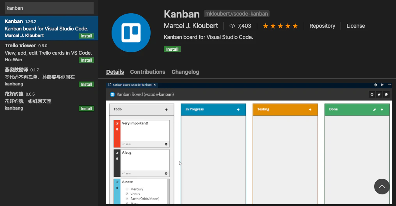Click the 7,403 download count number
The image size is (396, 206).
click(244, 26)
